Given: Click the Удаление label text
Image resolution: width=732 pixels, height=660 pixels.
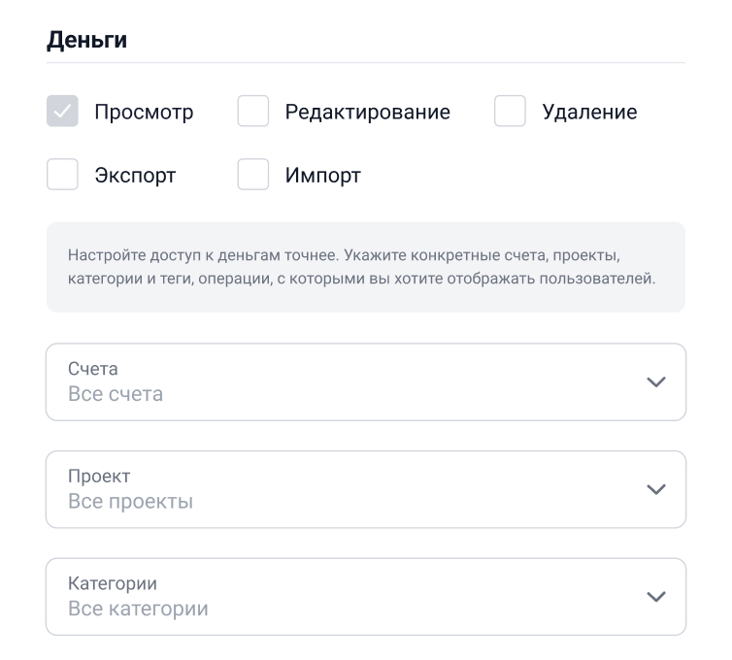Looking at the screenshot, I should click(x=589, y=113).
